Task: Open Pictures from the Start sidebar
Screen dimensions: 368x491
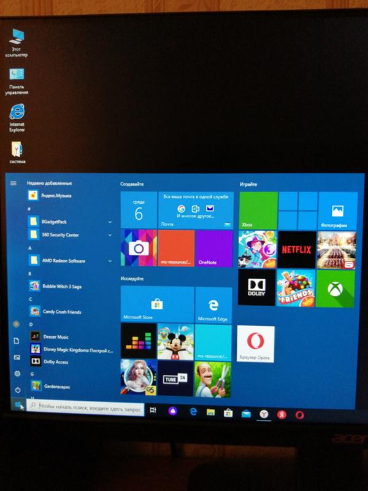Action: pos(17,357)
